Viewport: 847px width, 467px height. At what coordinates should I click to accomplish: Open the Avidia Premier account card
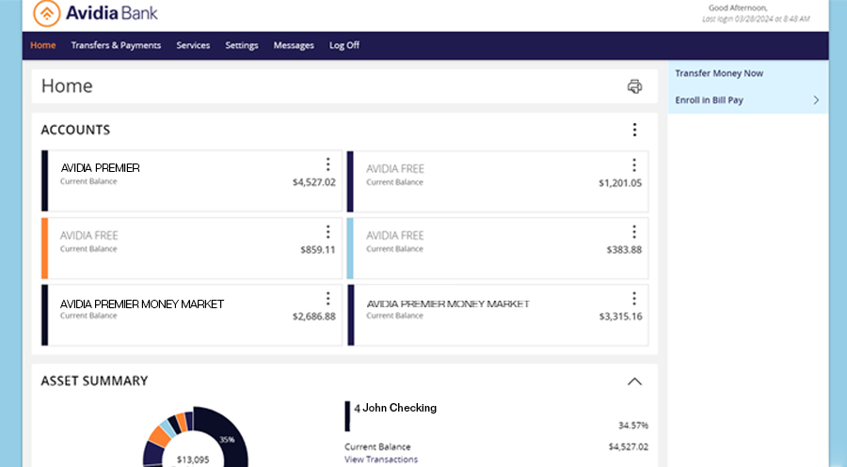tap(192, 180)
